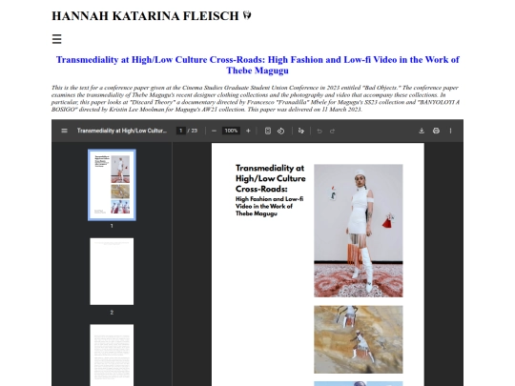The width and height of the screenshot is (515, 386).
Task: Select page 1 thumbnail in the sidebar
Action: 112,185
